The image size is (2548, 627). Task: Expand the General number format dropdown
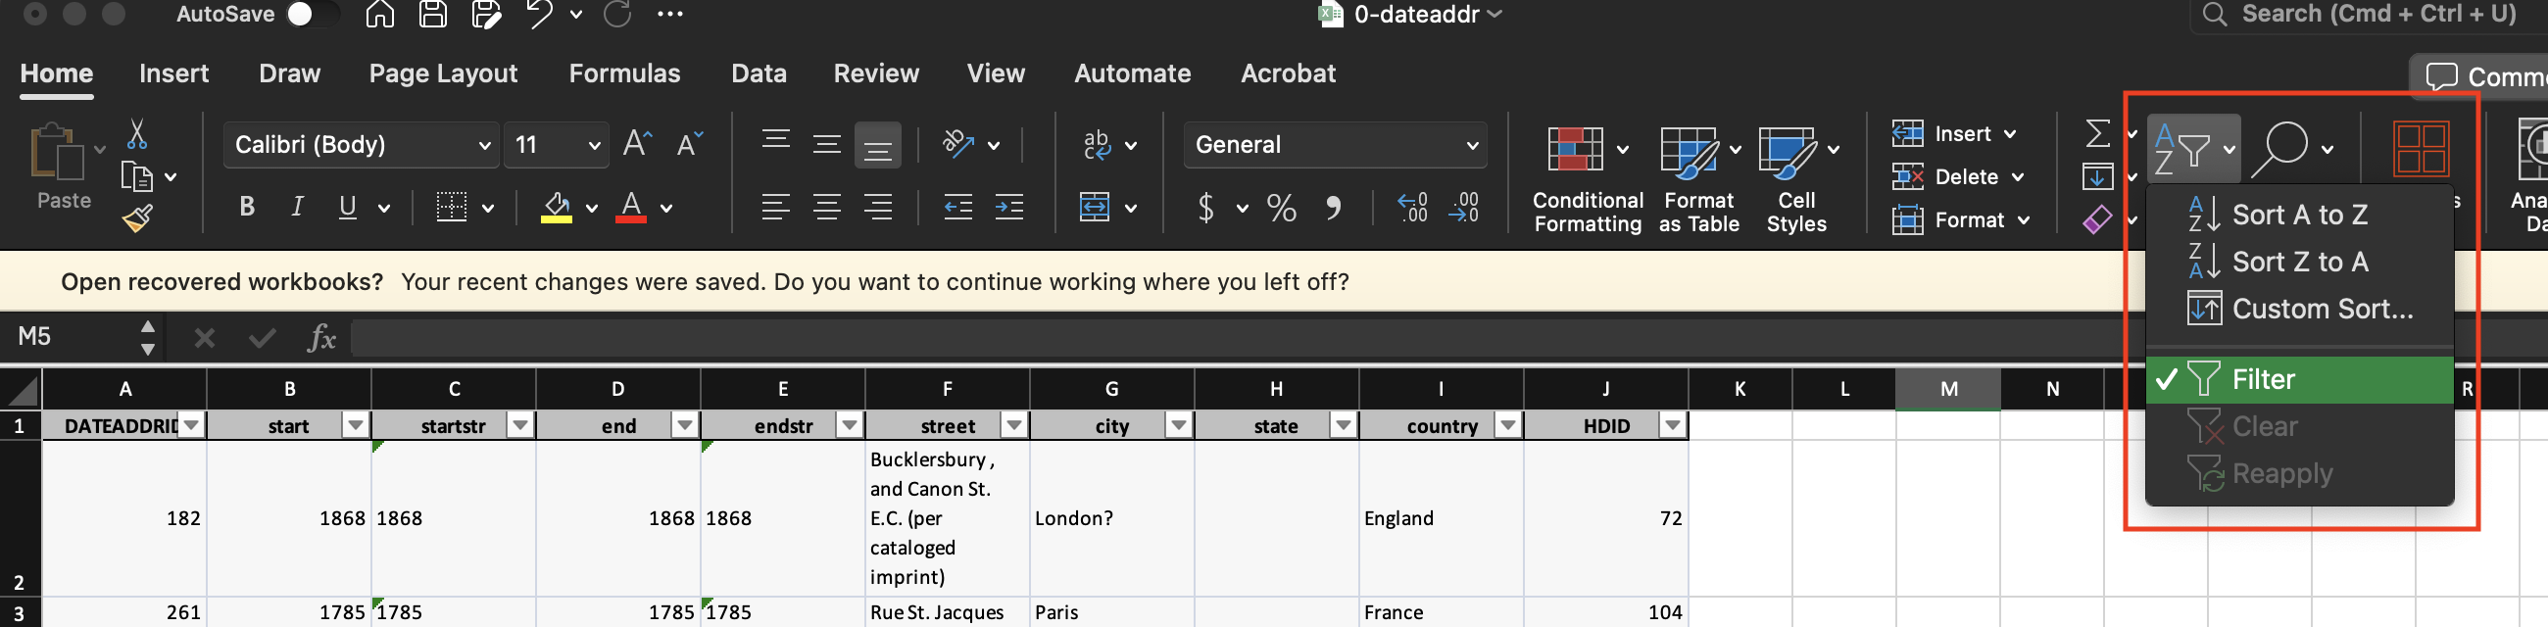1471,145
